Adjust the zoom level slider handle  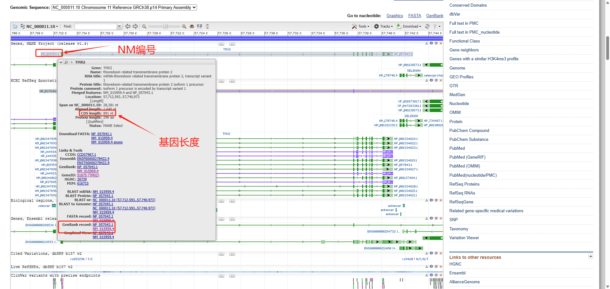tap(166, 26)
